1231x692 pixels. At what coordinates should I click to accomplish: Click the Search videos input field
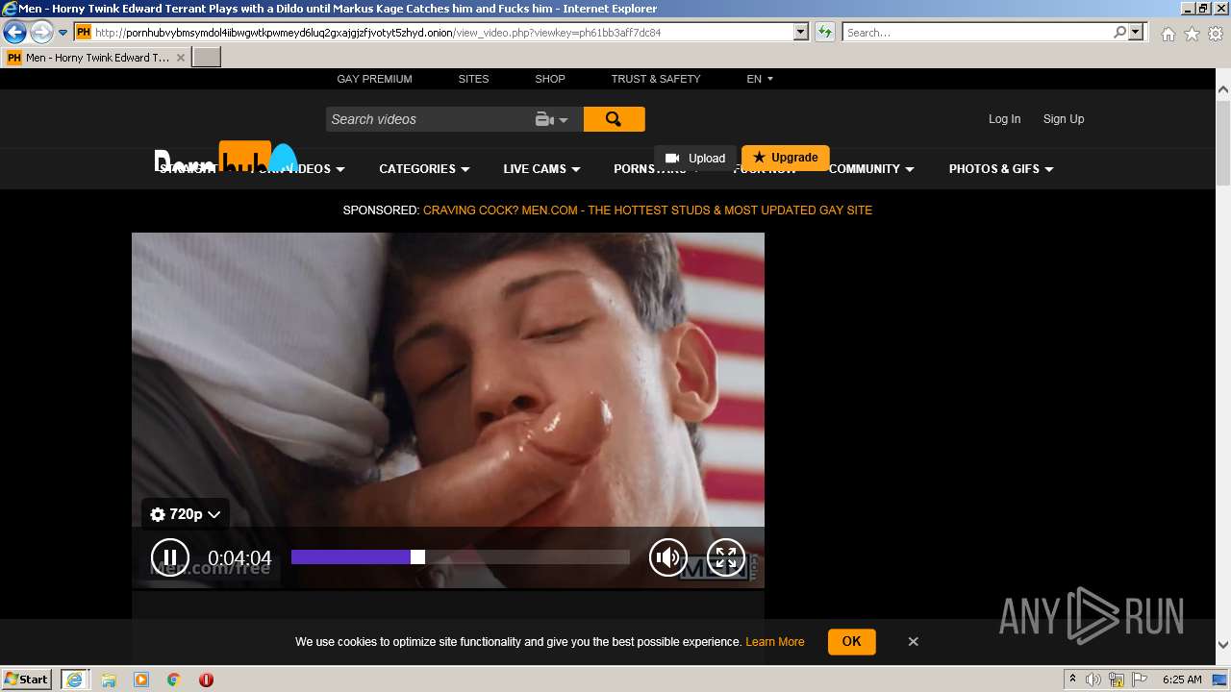click(429, 119)
